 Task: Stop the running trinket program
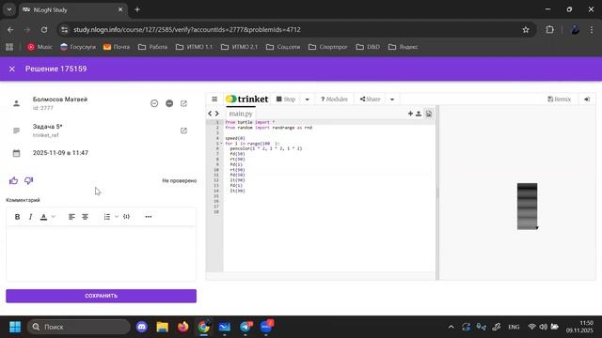coord(286,100)
